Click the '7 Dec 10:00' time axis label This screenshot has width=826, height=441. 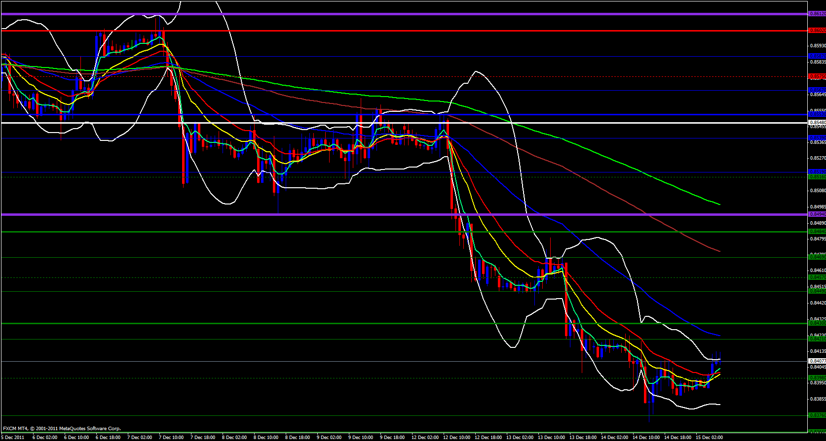(x=171, y=437)
